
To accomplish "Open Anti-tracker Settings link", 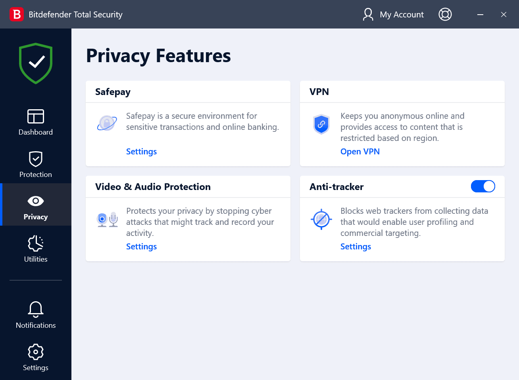I will 356,247.
